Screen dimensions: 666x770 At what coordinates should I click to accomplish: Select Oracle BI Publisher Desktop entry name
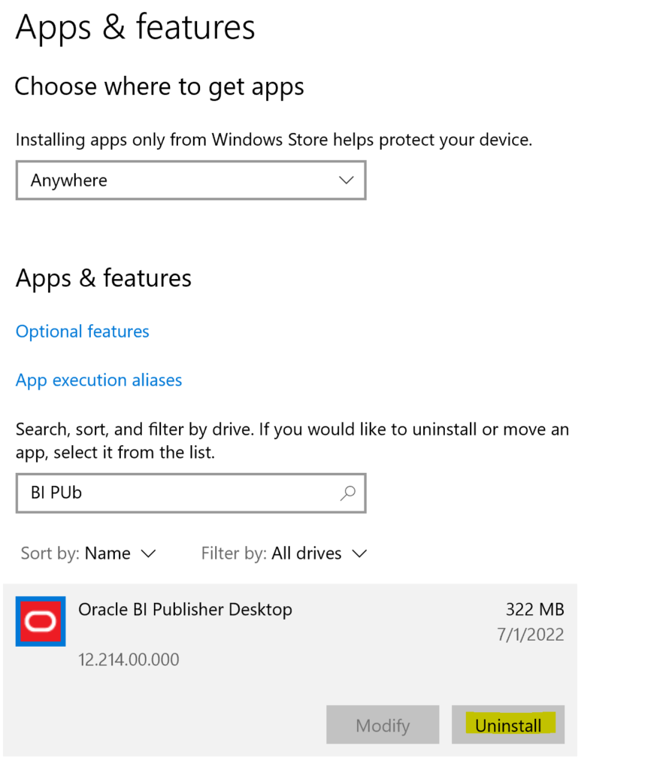(x=185, y=609)
